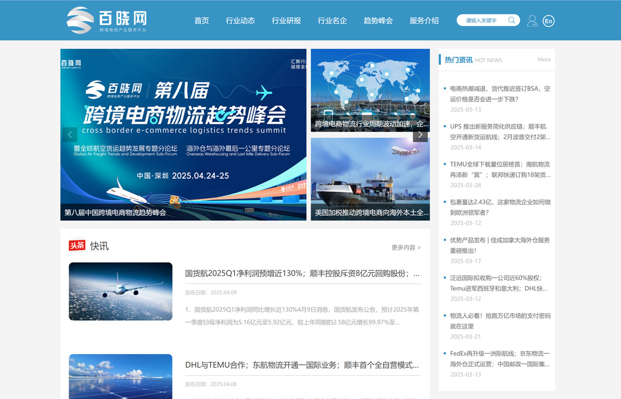Click More link in 热门资讯 panel
The image size is (621, 399).
pyautogui.click(x=544, y=59)
